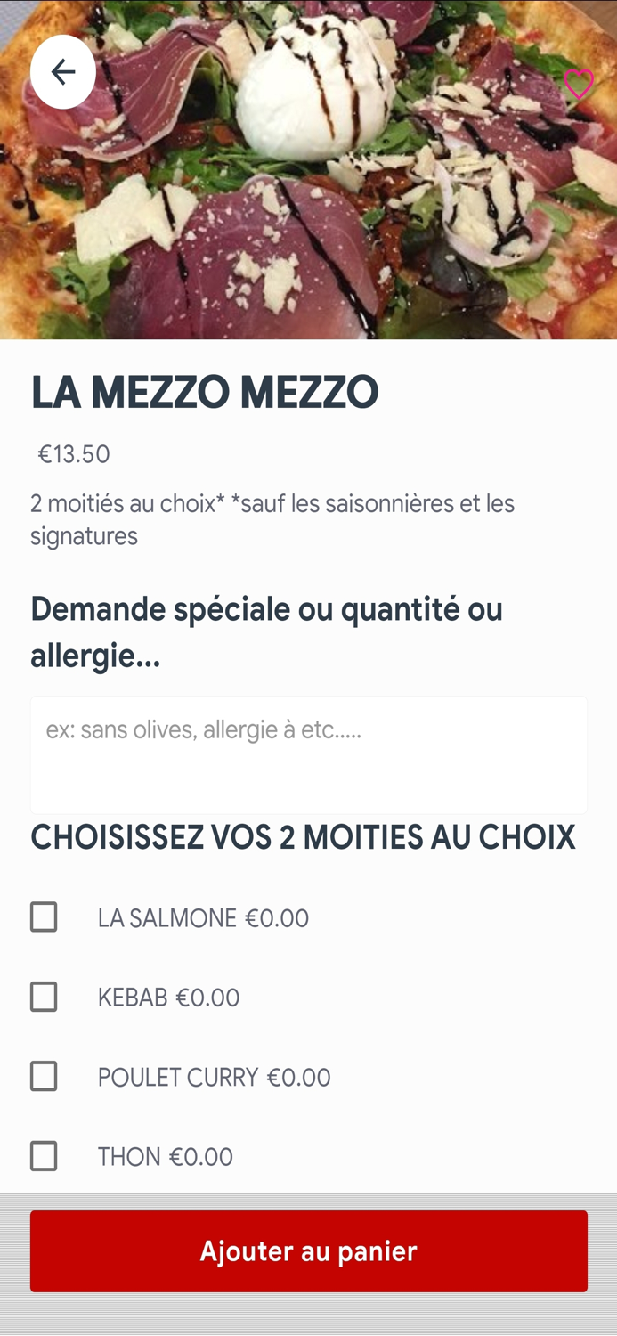617x1336 pixels.
Task: Tap the KEBAB option name
Action: point(134,998)
